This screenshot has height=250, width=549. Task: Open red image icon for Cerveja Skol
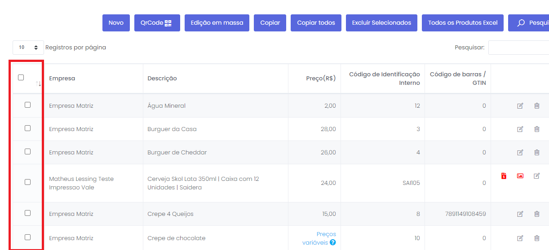click(520, 176)
